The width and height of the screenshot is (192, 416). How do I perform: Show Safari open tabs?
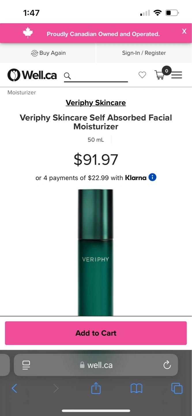point(177,388)
